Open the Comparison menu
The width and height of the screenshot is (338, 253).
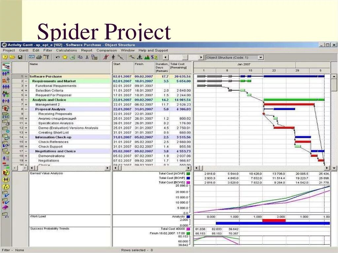click(107, 50)
